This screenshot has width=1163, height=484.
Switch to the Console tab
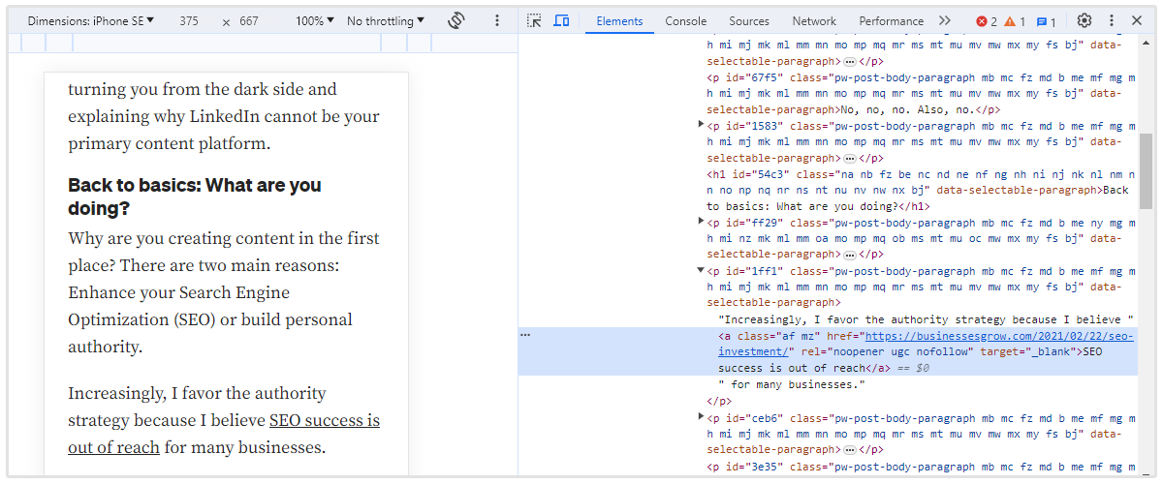point(685,20)
